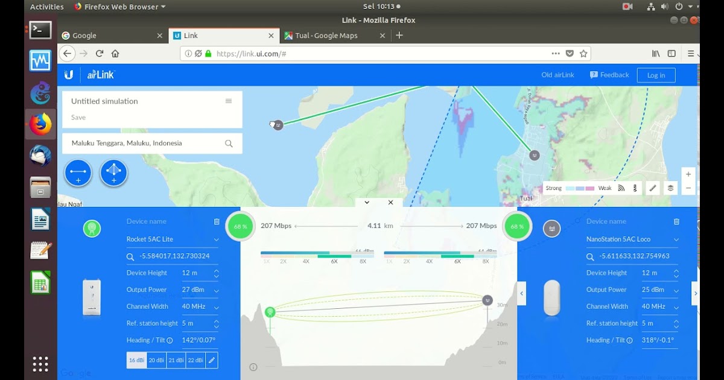Viewport: 724px width, 380px height.
Task: Go to Firefox home page
Action: tap(115, 54)
